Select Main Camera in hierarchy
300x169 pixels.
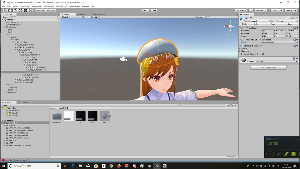12,22
